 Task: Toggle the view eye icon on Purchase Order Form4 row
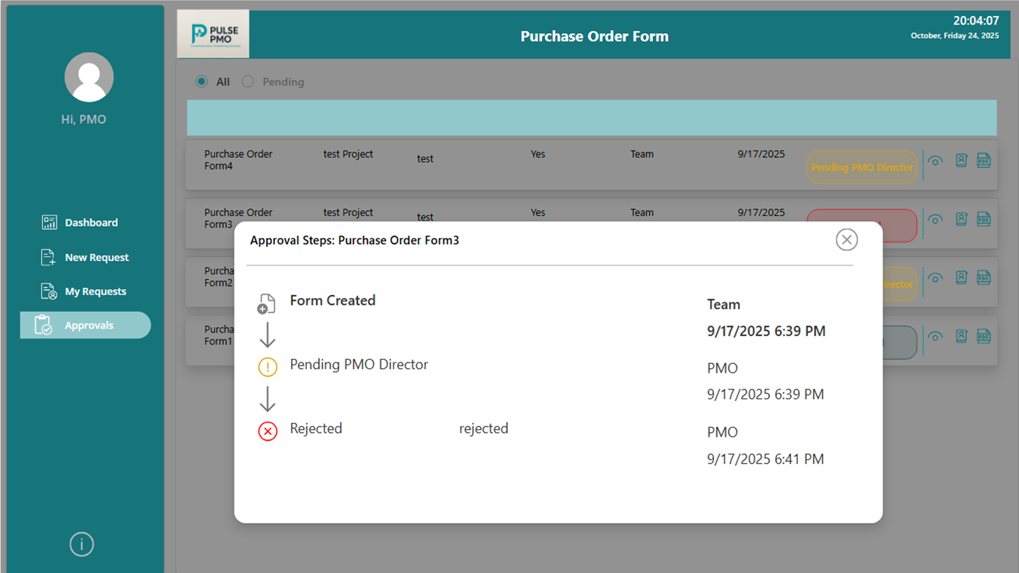[935, 162]
